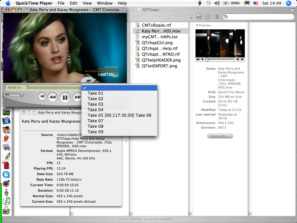Launch DJ app icon in Finder toolbar
297x223 pixels.
click(199, 17)
